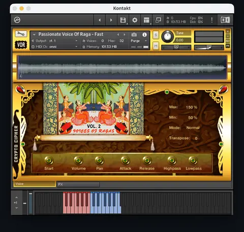
Task: Change the Mode value Normal
Action: (x=193, y=127)
